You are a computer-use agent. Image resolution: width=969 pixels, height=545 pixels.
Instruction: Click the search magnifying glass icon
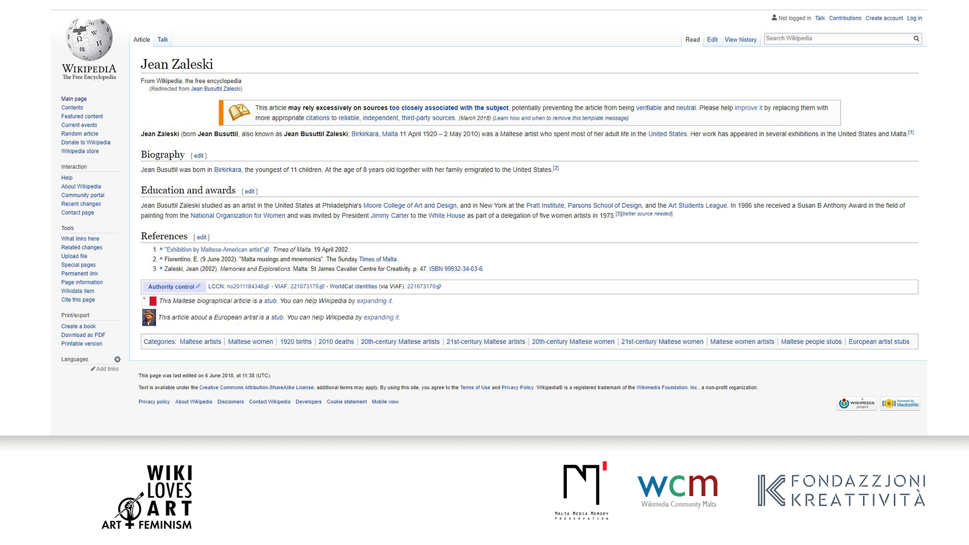916,39
